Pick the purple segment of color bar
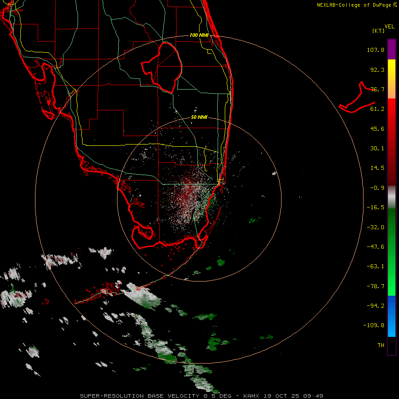399x399 pixels. click(x=391, y=49)
